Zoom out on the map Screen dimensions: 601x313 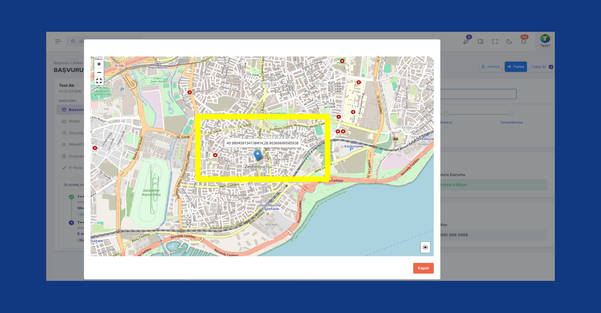pos(99,72)
